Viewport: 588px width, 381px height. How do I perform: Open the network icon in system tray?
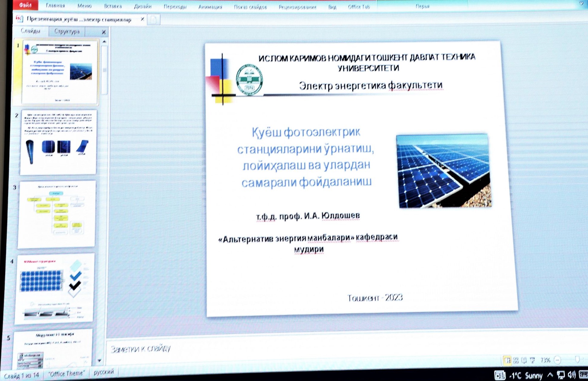(x=561, y=375)
